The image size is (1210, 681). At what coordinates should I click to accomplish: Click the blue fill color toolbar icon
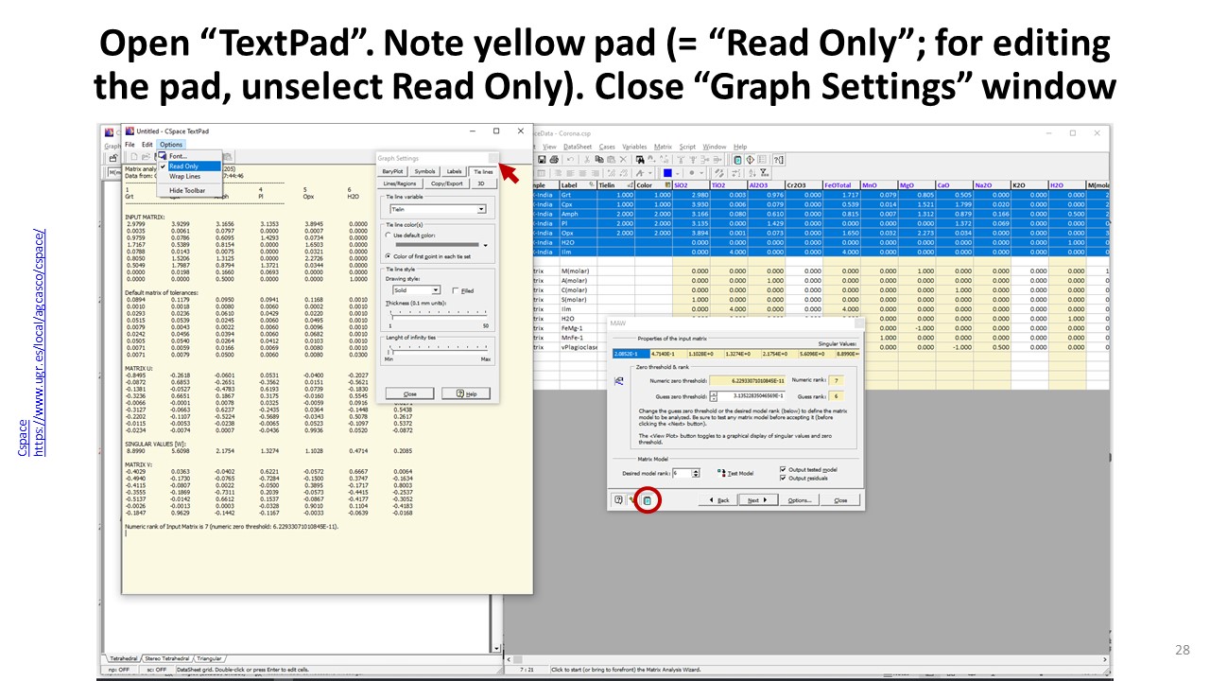(667, 173)
